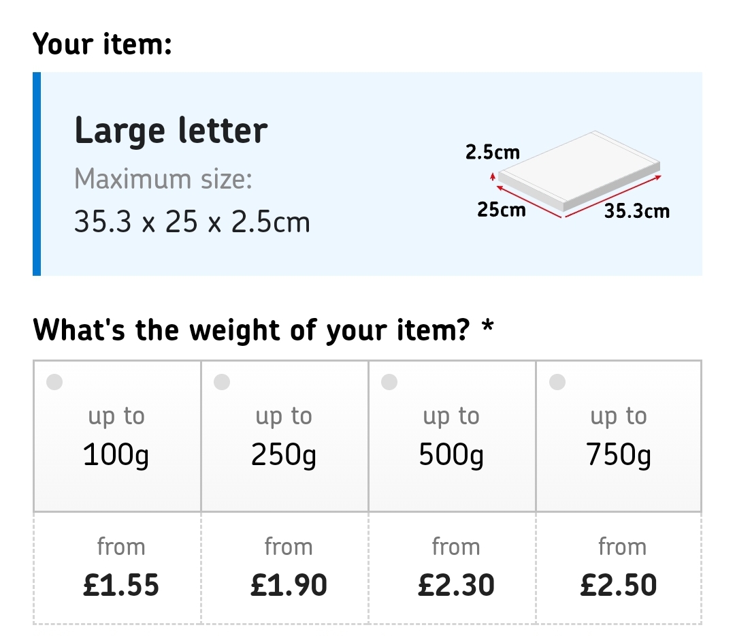The height and width of the screenshot is (636, 735).
Task: Tap the "from £2.30" price cell
Action: [455, 569]
